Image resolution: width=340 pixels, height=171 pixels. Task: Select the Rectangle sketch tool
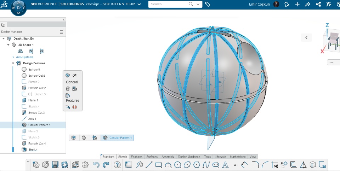pyautogui.click(x=159, y=165)
